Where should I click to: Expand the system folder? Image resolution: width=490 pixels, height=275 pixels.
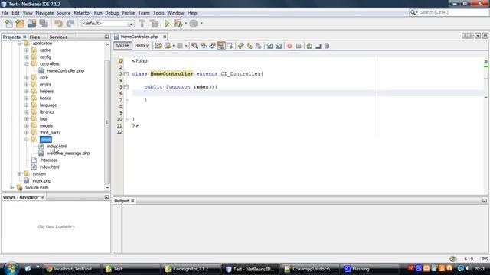pos(19,173)
